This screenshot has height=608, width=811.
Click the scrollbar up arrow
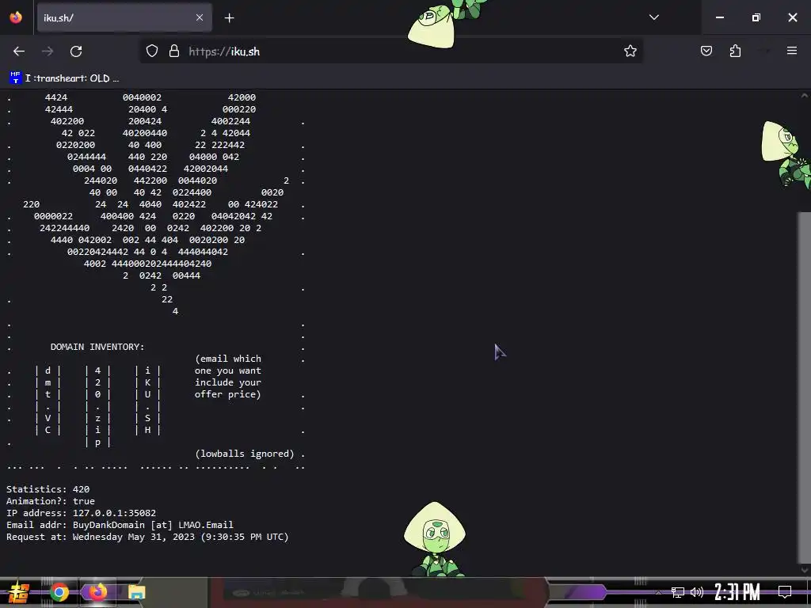point(805,96)
